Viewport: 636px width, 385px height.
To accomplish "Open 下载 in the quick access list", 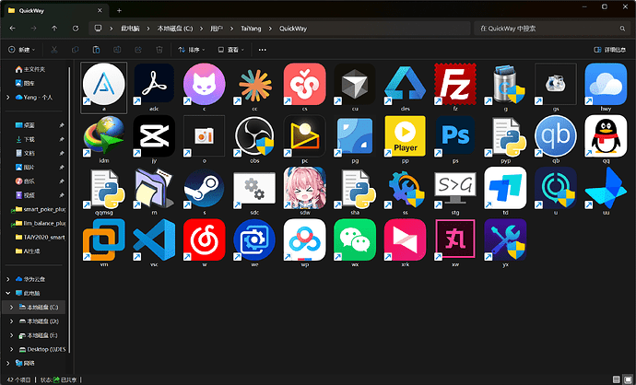I will pyautogui.click(x=29, y=139).
